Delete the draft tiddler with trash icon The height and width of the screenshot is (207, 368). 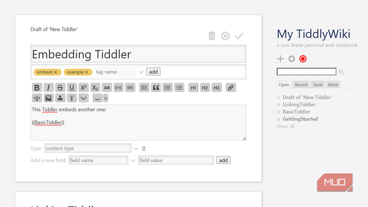211,36
